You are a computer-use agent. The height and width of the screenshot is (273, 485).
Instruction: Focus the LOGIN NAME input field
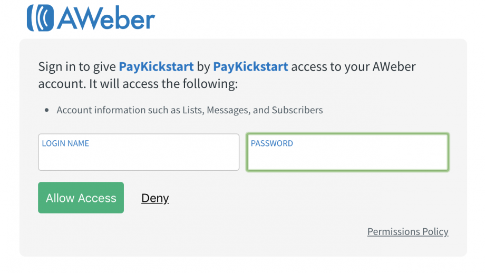139,152
